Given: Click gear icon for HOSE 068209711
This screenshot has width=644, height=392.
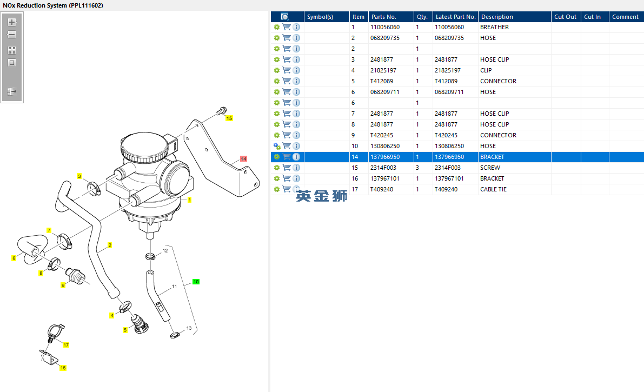Looking at the screenshot, I should 277,92.
